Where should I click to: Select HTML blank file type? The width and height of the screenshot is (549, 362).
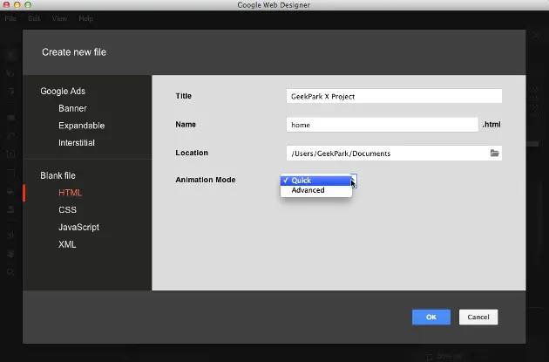[70, 193]
